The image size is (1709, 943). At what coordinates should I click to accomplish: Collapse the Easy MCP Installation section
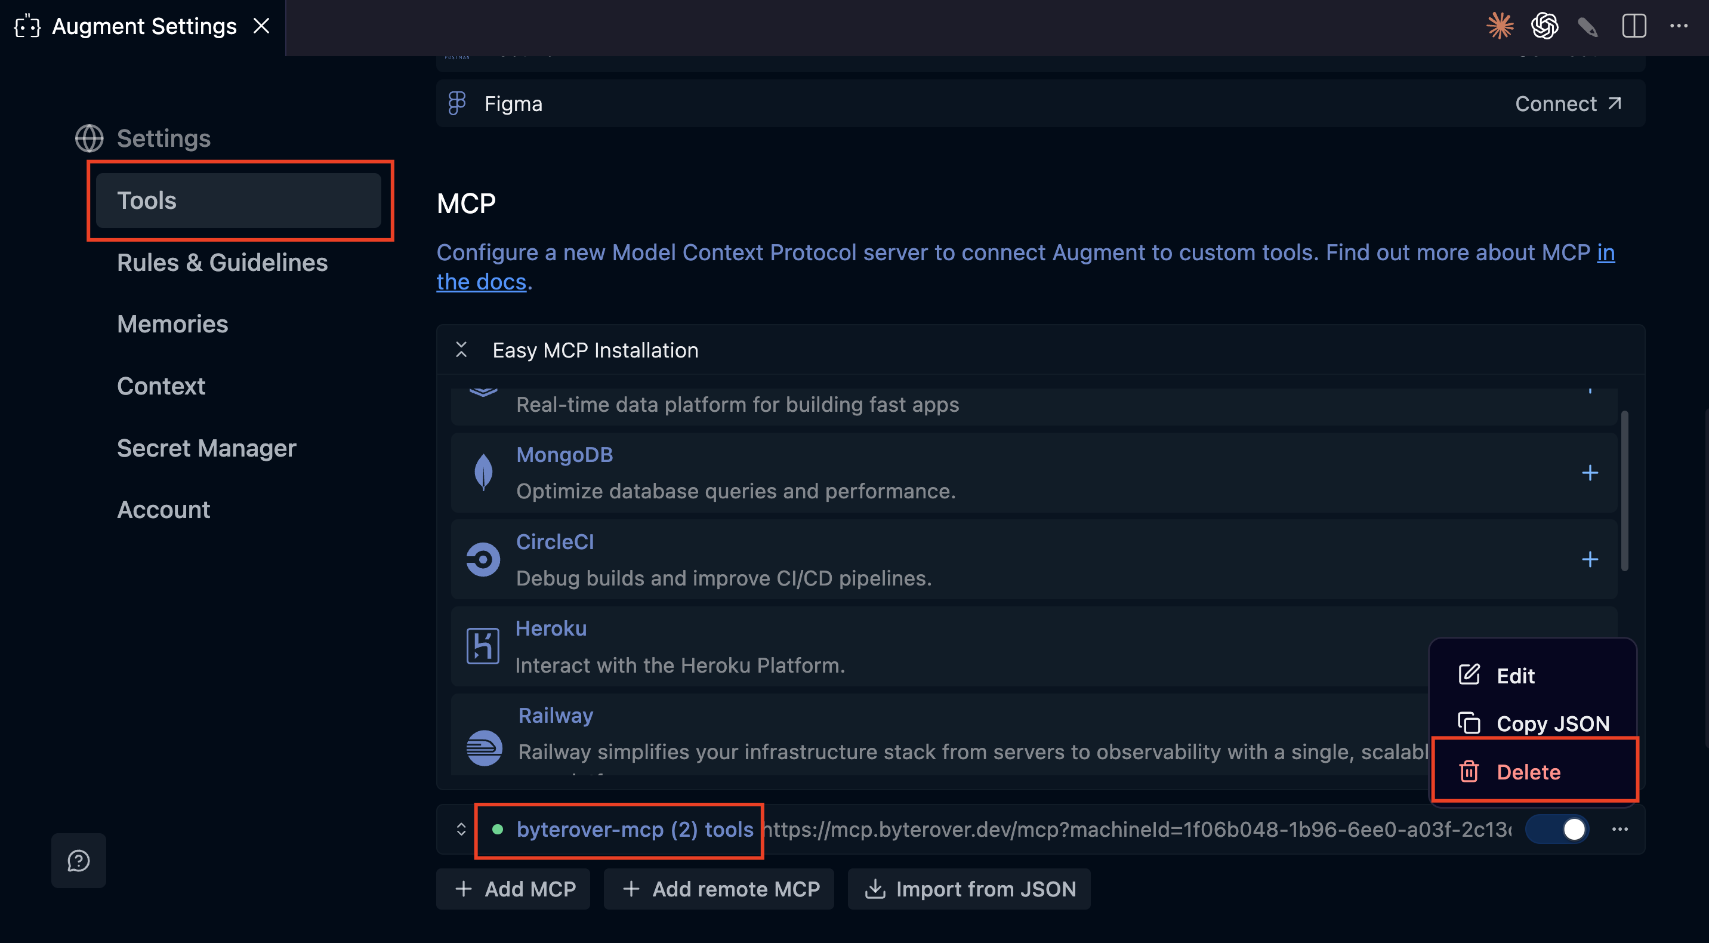coord(461,350)
